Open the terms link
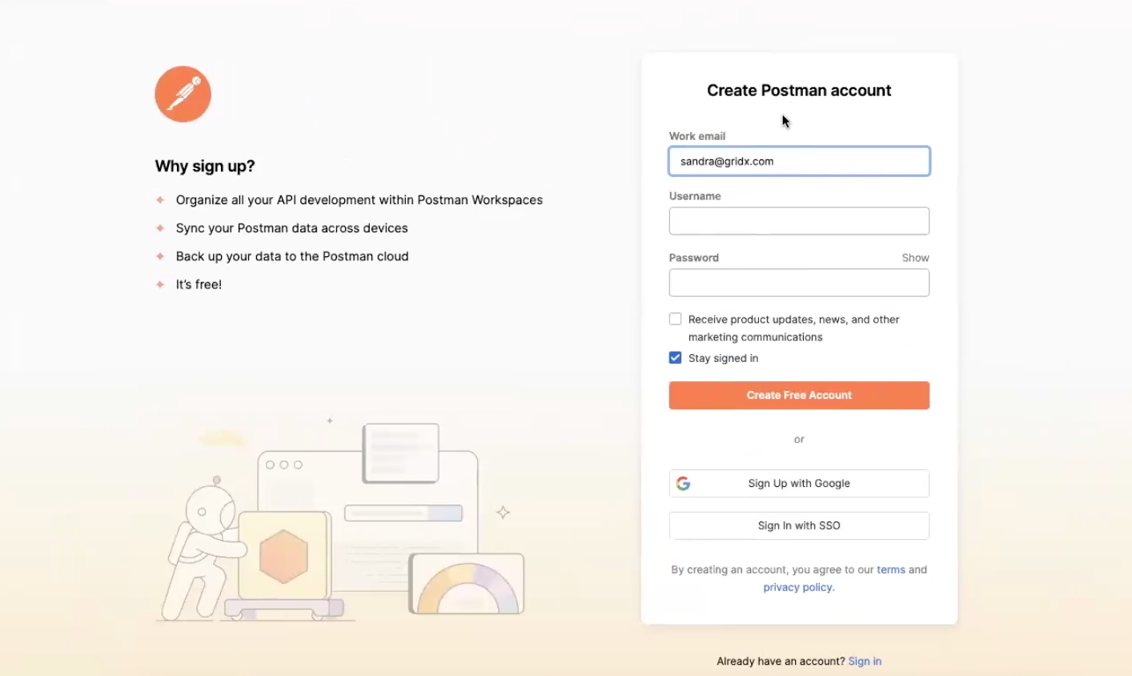This screenshot has width=1132, height=676. click(891, 569)
